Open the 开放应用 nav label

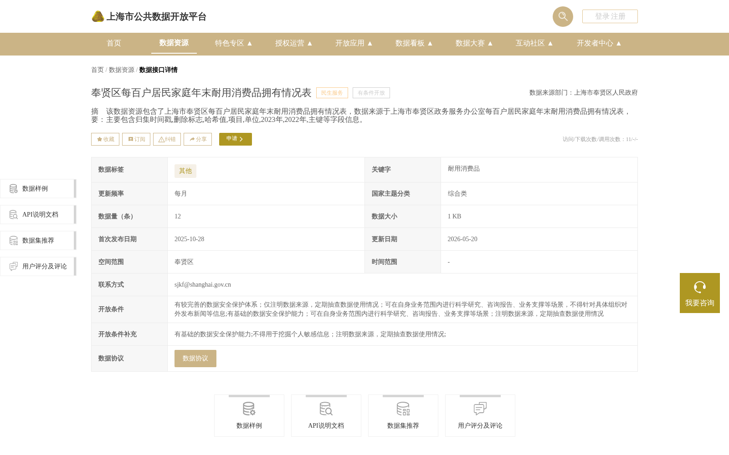[x=350, y=43]
